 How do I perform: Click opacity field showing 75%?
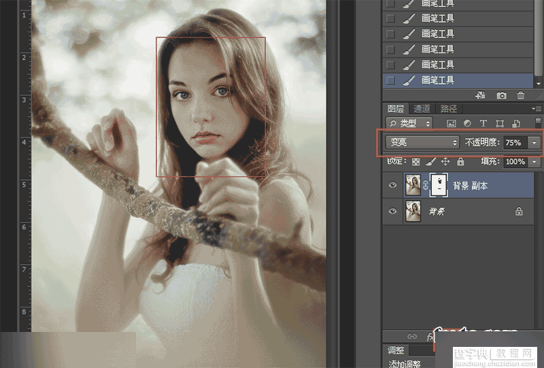click(515, 142)
